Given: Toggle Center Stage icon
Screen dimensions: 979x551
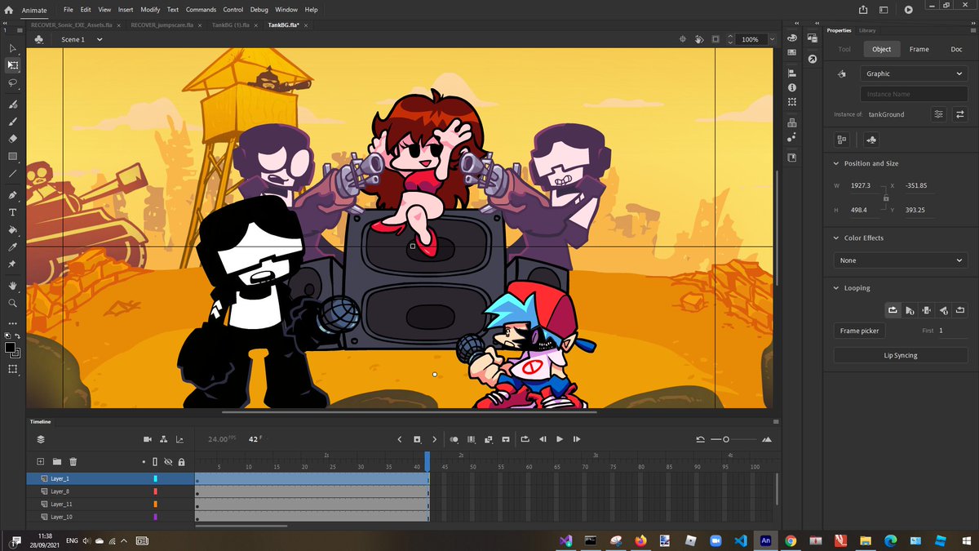Looking at the screenshot, I should pyautogui.click(x=683, y=39).
